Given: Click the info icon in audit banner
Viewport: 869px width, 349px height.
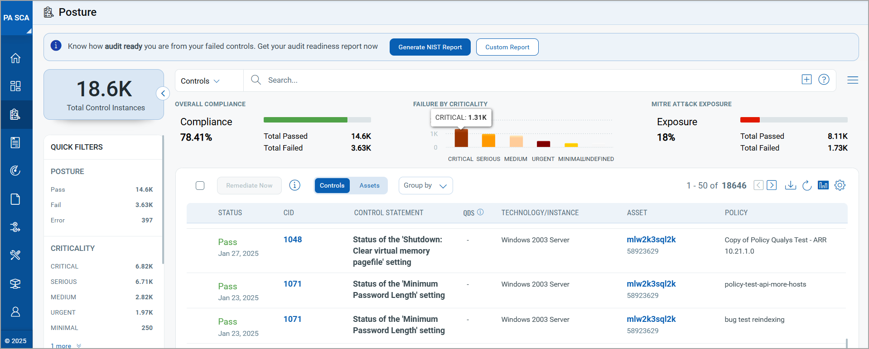Looking at the screenshot, I should click(56, 46).
